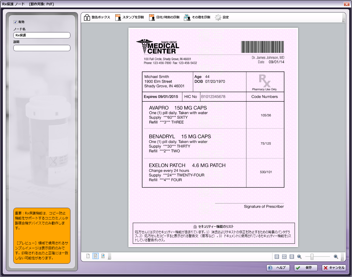Click the キャンセル (cancel) button
Image resolution: width=352 pixels, height=277 pixels.
[334, 268]
